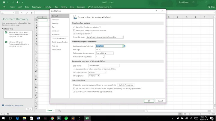Click the Task View taskbar icon

point(10,118)
